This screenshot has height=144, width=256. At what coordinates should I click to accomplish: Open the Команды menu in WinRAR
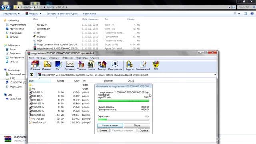[x=41, y=58]
